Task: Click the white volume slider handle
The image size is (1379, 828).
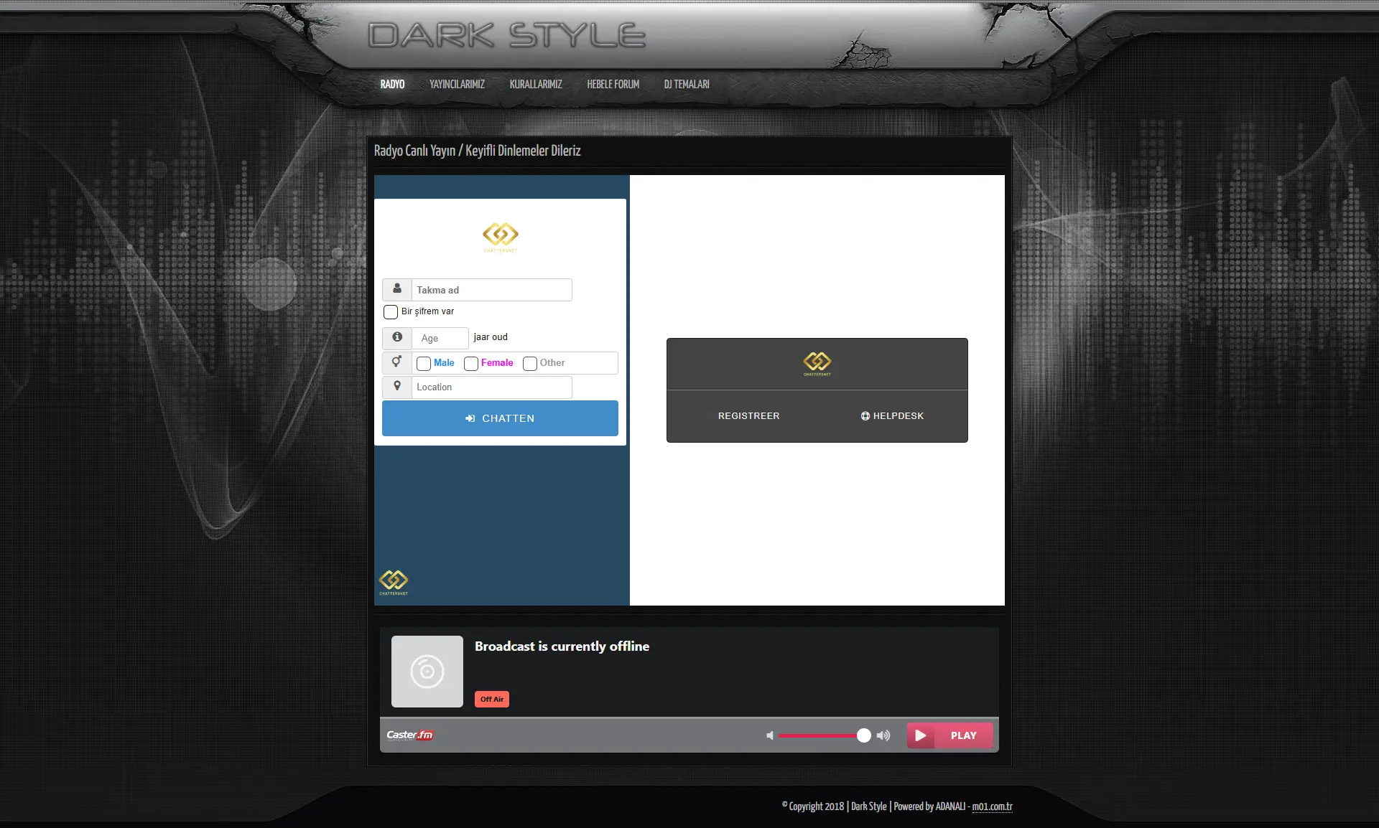Action: point(864,735)
